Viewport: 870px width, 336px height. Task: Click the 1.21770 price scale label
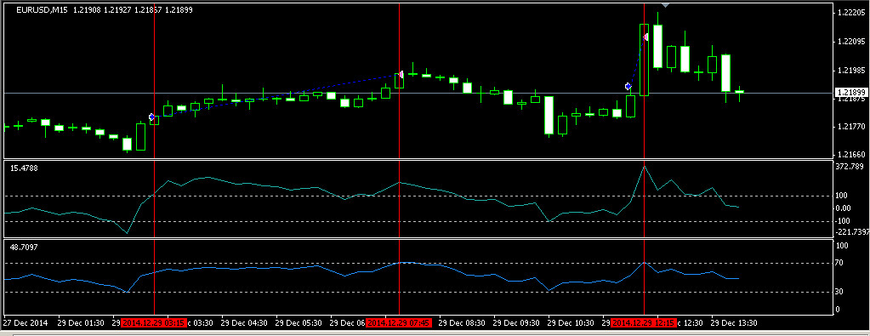851,128
